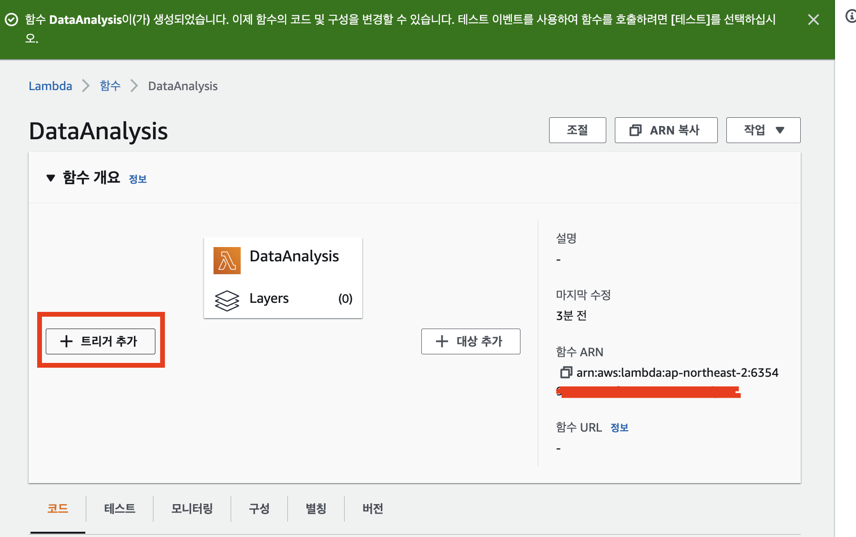Open the 정보 link beside 함수 개요
856x537 pixels.
138,179
